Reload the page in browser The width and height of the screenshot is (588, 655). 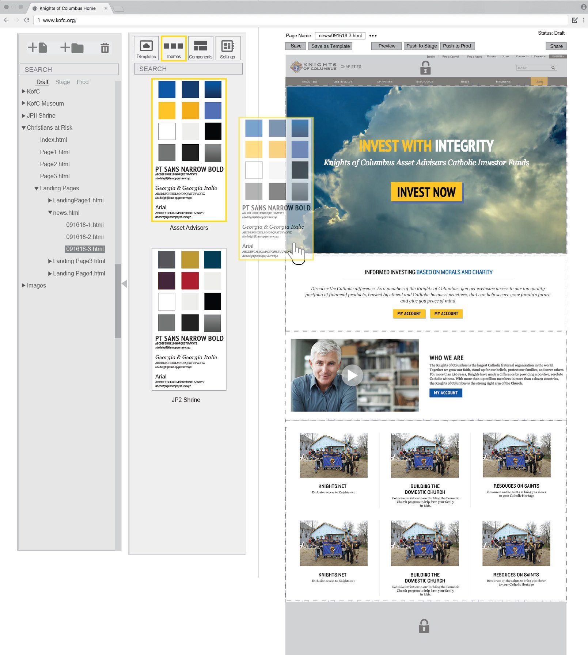click(27, 20)
